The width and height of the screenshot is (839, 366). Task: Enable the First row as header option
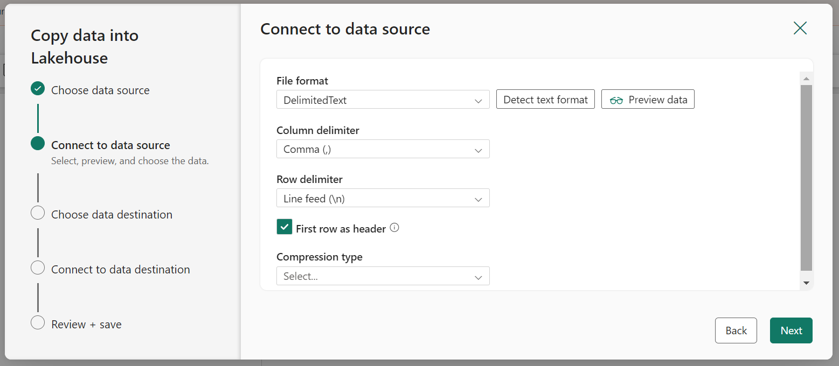pos(284,227)
